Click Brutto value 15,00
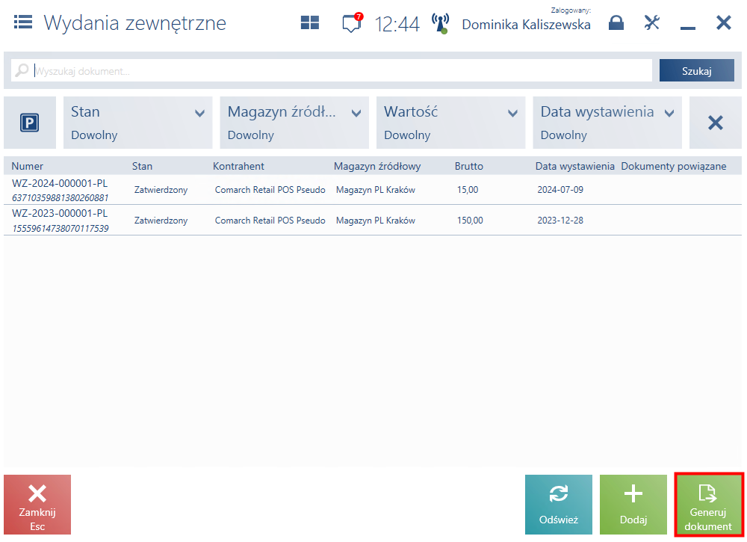The width and height of the screenshot is (747, 542). click(468, 190)
